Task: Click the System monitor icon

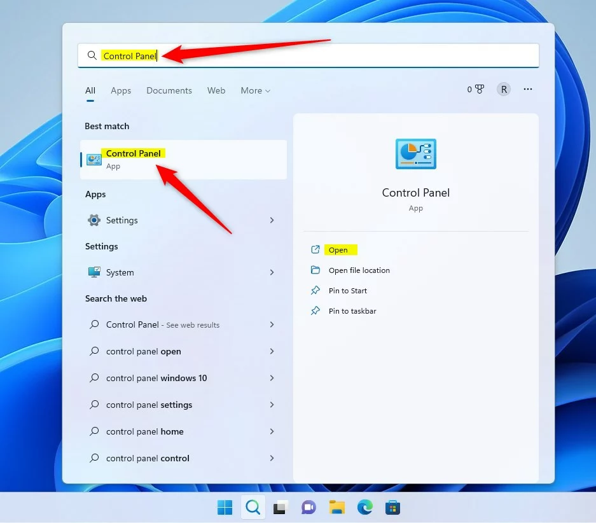Action: (94, 272)
